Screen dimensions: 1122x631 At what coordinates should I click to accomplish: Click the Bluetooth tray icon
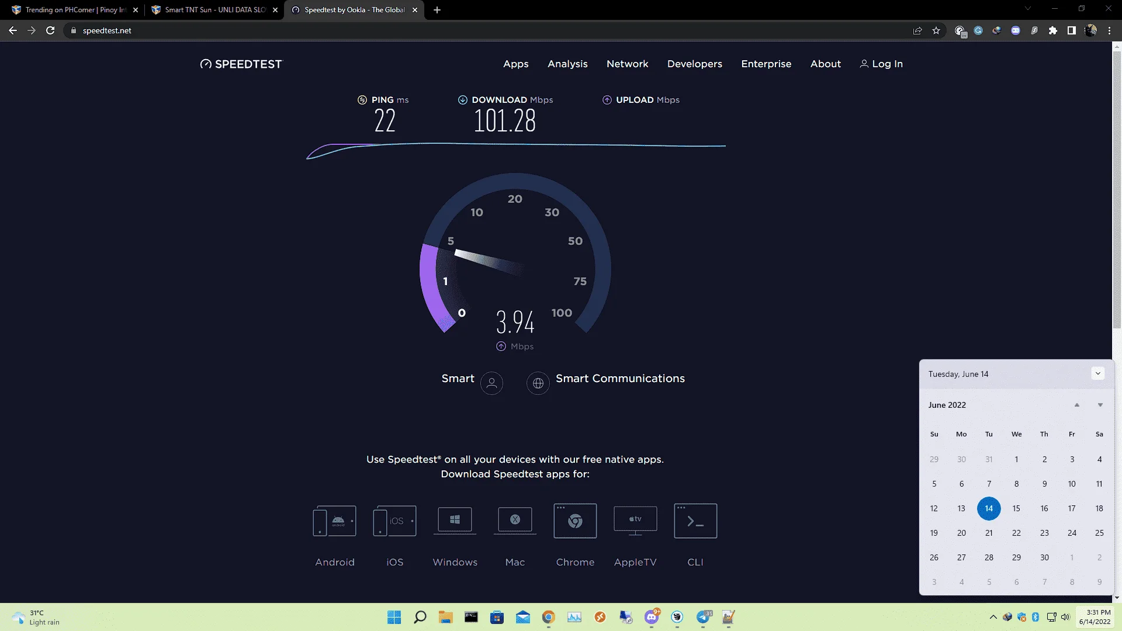[1036, 617]
